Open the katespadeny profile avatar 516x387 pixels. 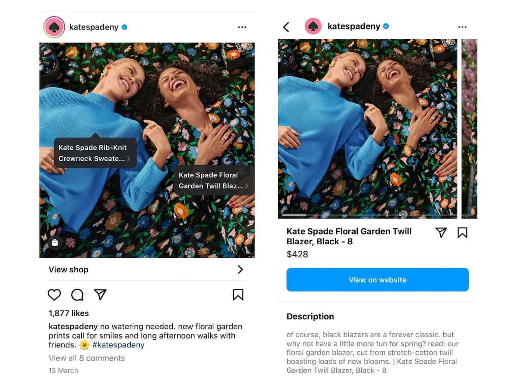(x=53, y=27)
